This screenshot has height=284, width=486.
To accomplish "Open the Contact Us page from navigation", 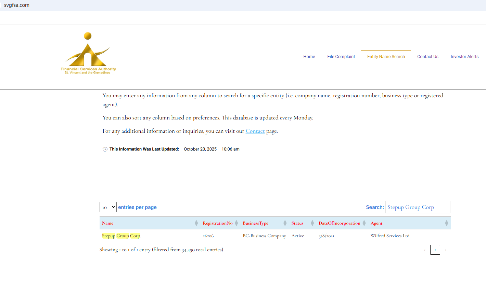I will point(427,57).
